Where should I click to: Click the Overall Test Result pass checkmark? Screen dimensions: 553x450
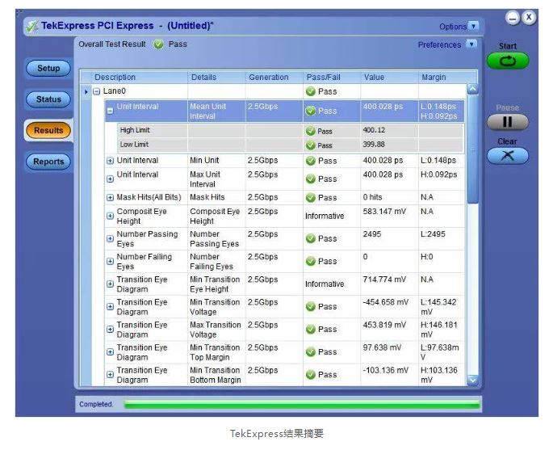click(x=158, y=44)
